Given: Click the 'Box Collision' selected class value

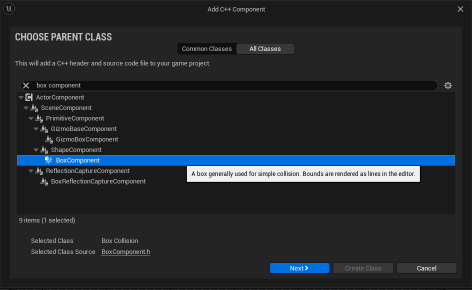Looking at the screenshot, I should tap(120, 241).
